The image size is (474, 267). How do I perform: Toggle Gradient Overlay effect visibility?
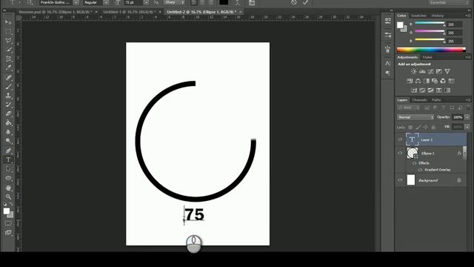tap(420, 170)
